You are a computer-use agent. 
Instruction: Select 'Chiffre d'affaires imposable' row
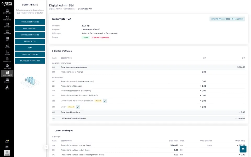point(149,119)
